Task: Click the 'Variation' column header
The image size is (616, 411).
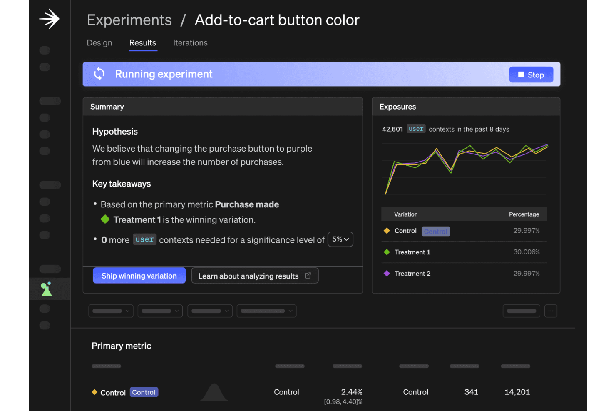Action: click(406, 214)
